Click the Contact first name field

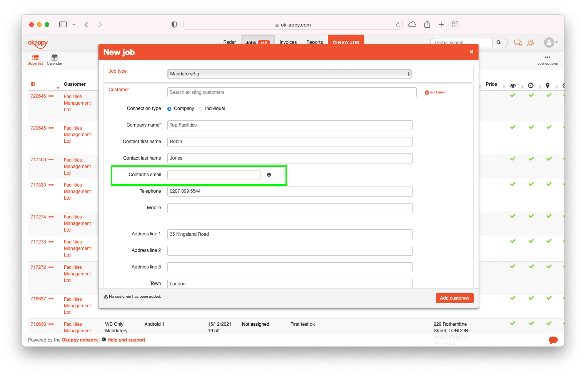(290, 142)
